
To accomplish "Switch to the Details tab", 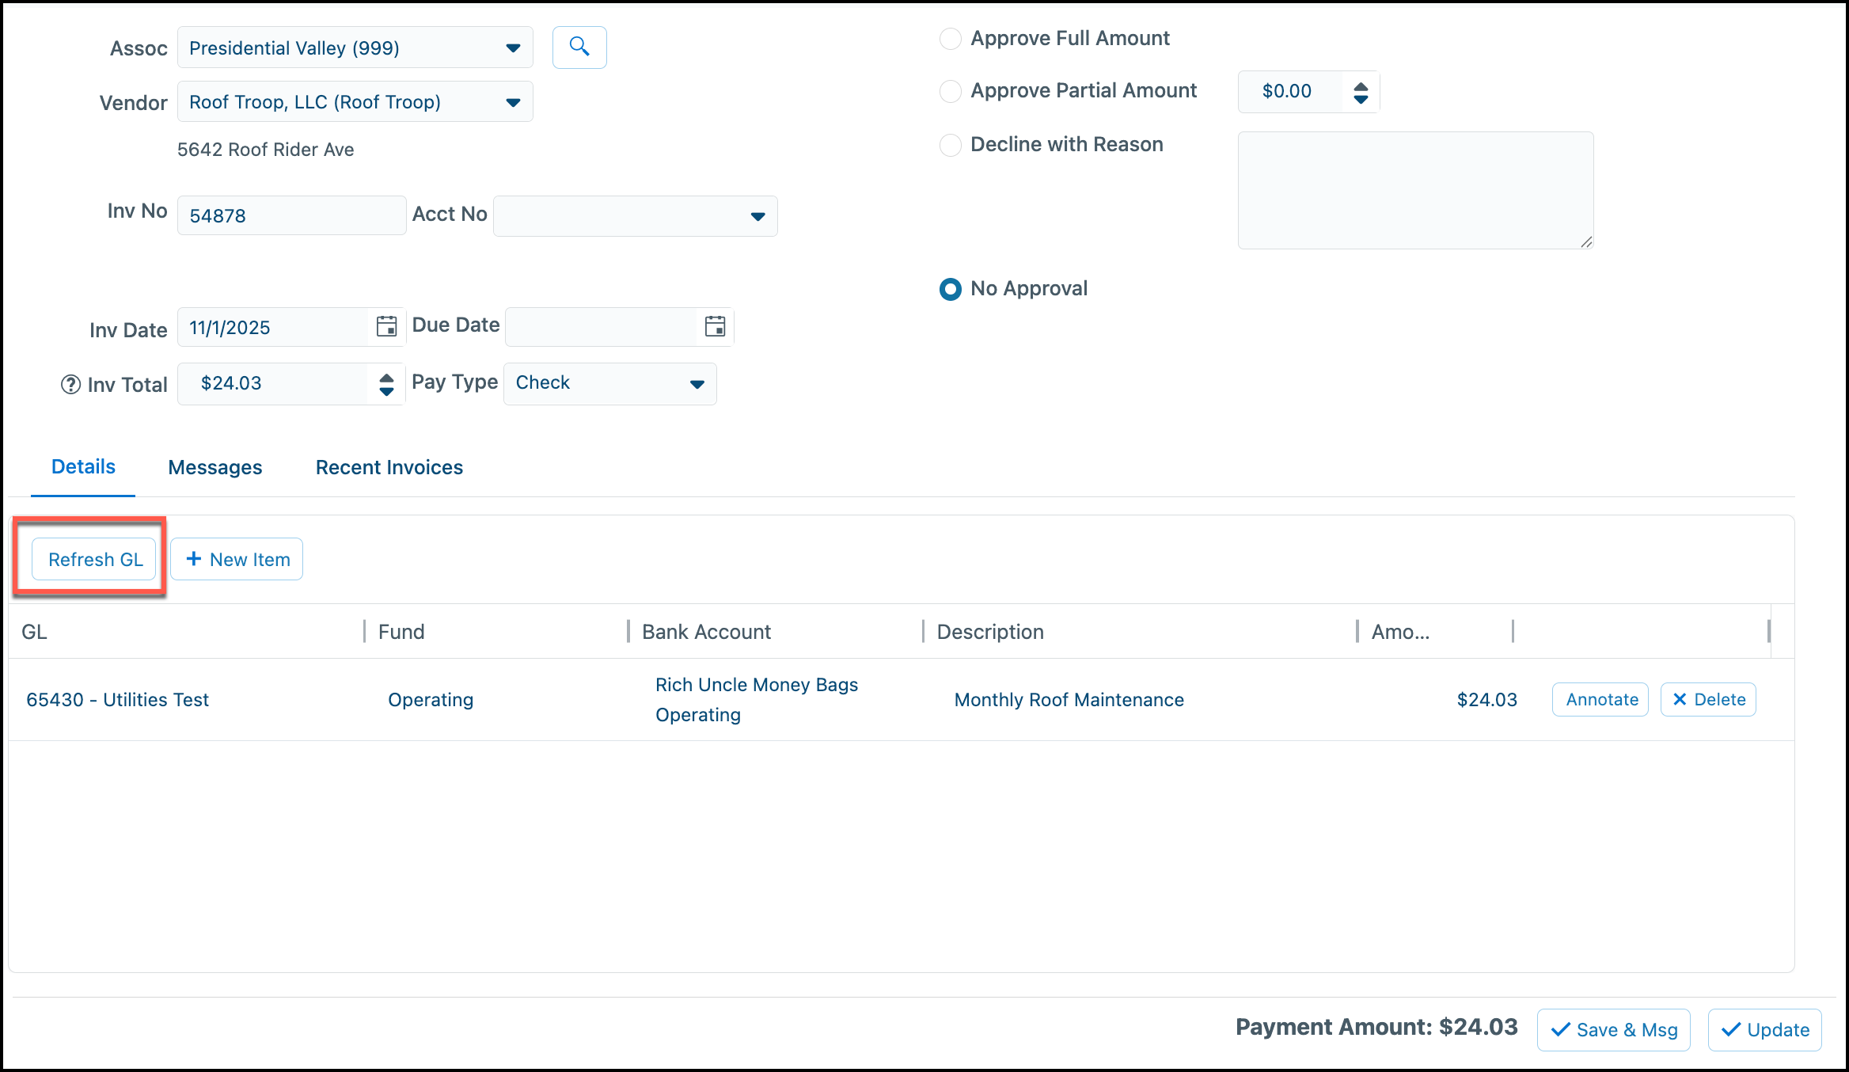I will [83, 467].
